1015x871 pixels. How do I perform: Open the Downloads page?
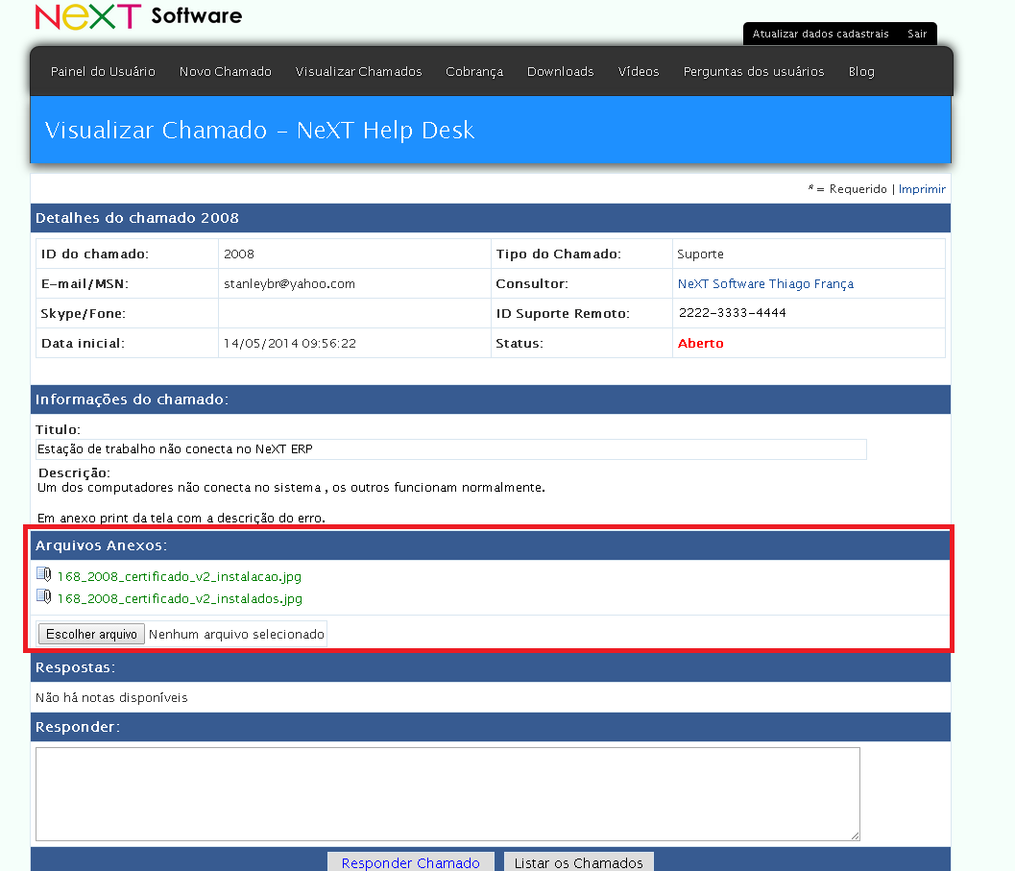(x=560, y=71)
